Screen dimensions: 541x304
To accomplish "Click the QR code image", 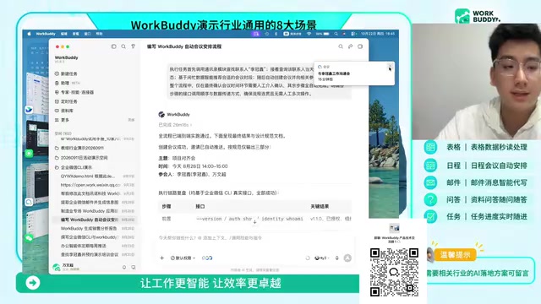I will point(395,272).
